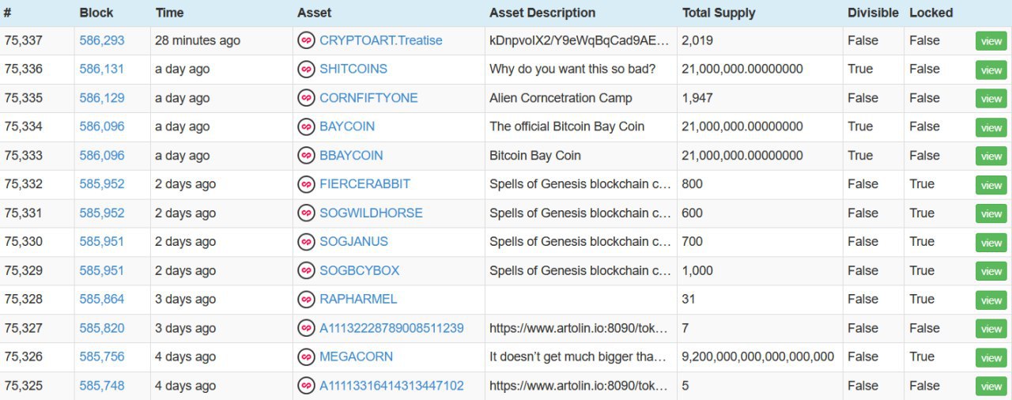Click view button for SOGBCYBOX row

(x=991, y=271)
